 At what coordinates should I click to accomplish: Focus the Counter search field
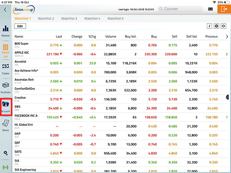(x=180, y=9)
